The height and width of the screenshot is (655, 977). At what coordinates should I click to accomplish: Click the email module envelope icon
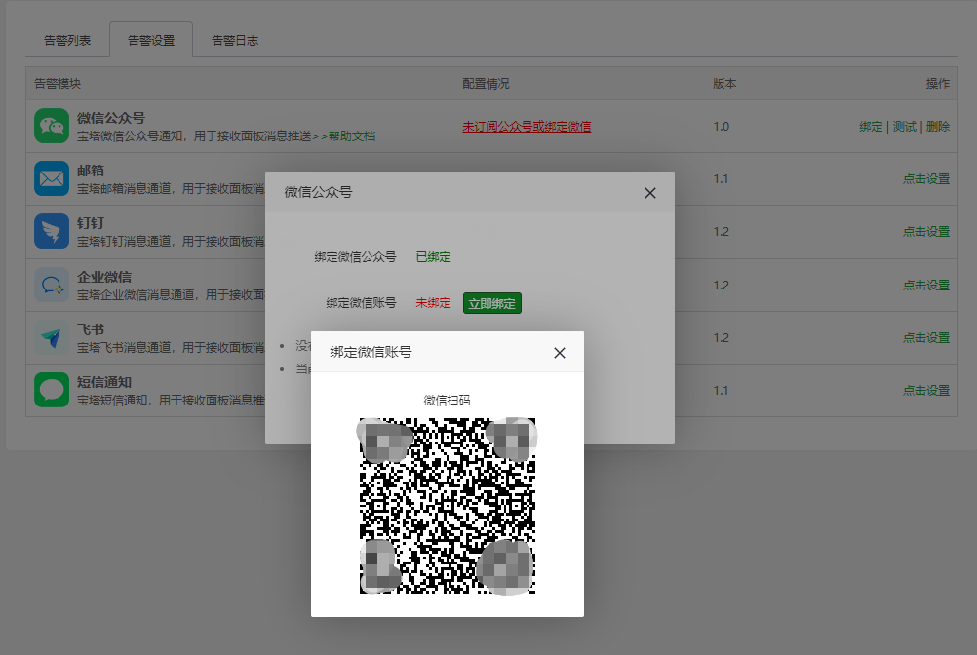coord(52,178)
